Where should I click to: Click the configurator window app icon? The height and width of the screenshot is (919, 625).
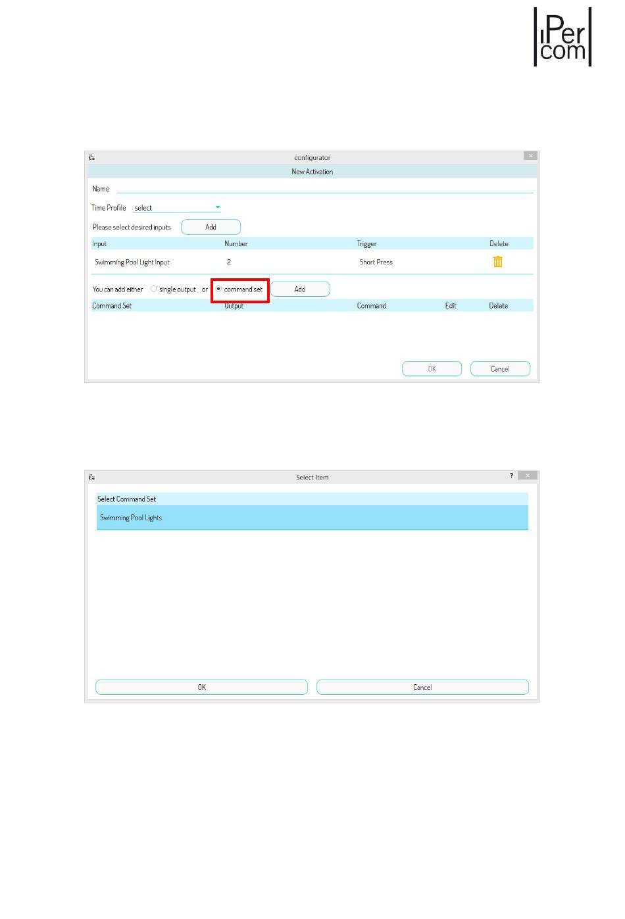(92, 157)
